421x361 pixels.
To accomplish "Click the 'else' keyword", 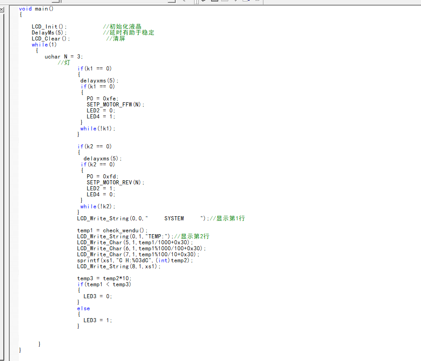I will pyautogui.click(x=84, y=308).
